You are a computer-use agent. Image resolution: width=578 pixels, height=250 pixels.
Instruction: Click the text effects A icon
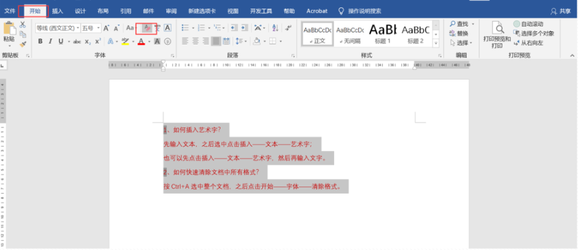tap(110, 41)
